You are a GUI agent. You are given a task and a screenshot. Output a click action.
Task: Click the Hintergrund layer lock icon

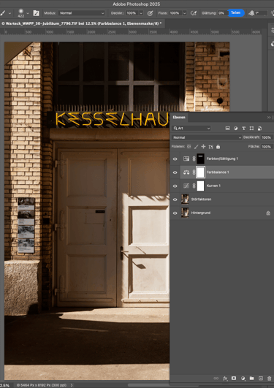pyautogui.click(x=268, y=213)
